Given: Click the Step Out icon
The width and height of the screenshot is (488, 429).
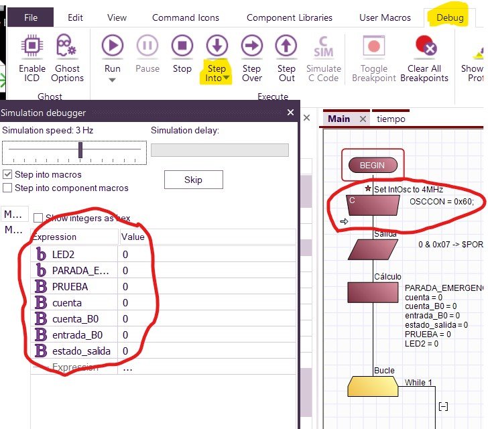Looking at the screenshot, I should (x=286, y=46).
